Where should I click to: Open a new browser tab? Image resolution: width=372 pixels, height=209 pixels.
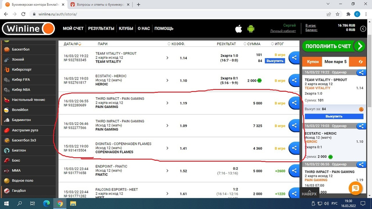point(138,4)
